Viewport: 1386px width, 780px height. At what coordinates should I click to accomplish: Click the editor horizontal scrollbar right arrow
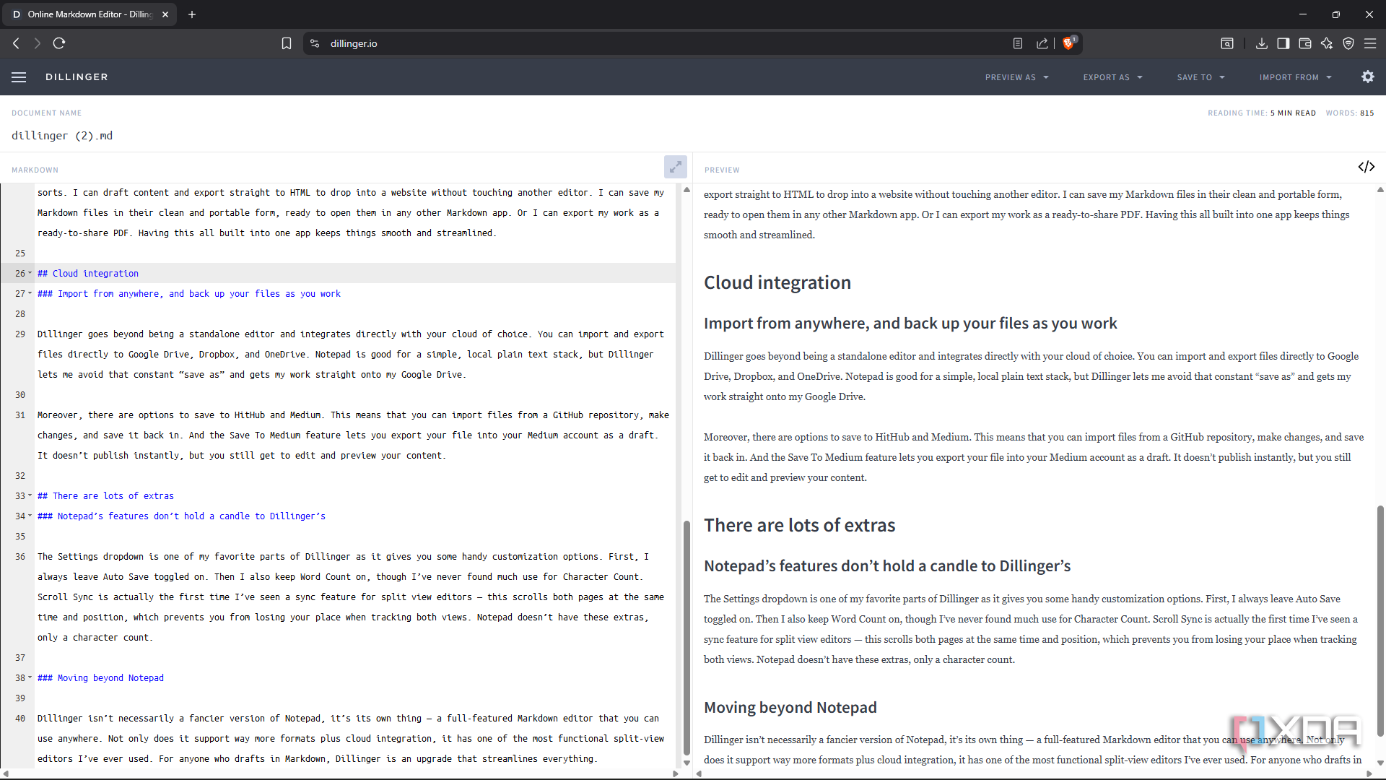pyautogui.click(x=675, y=774)
